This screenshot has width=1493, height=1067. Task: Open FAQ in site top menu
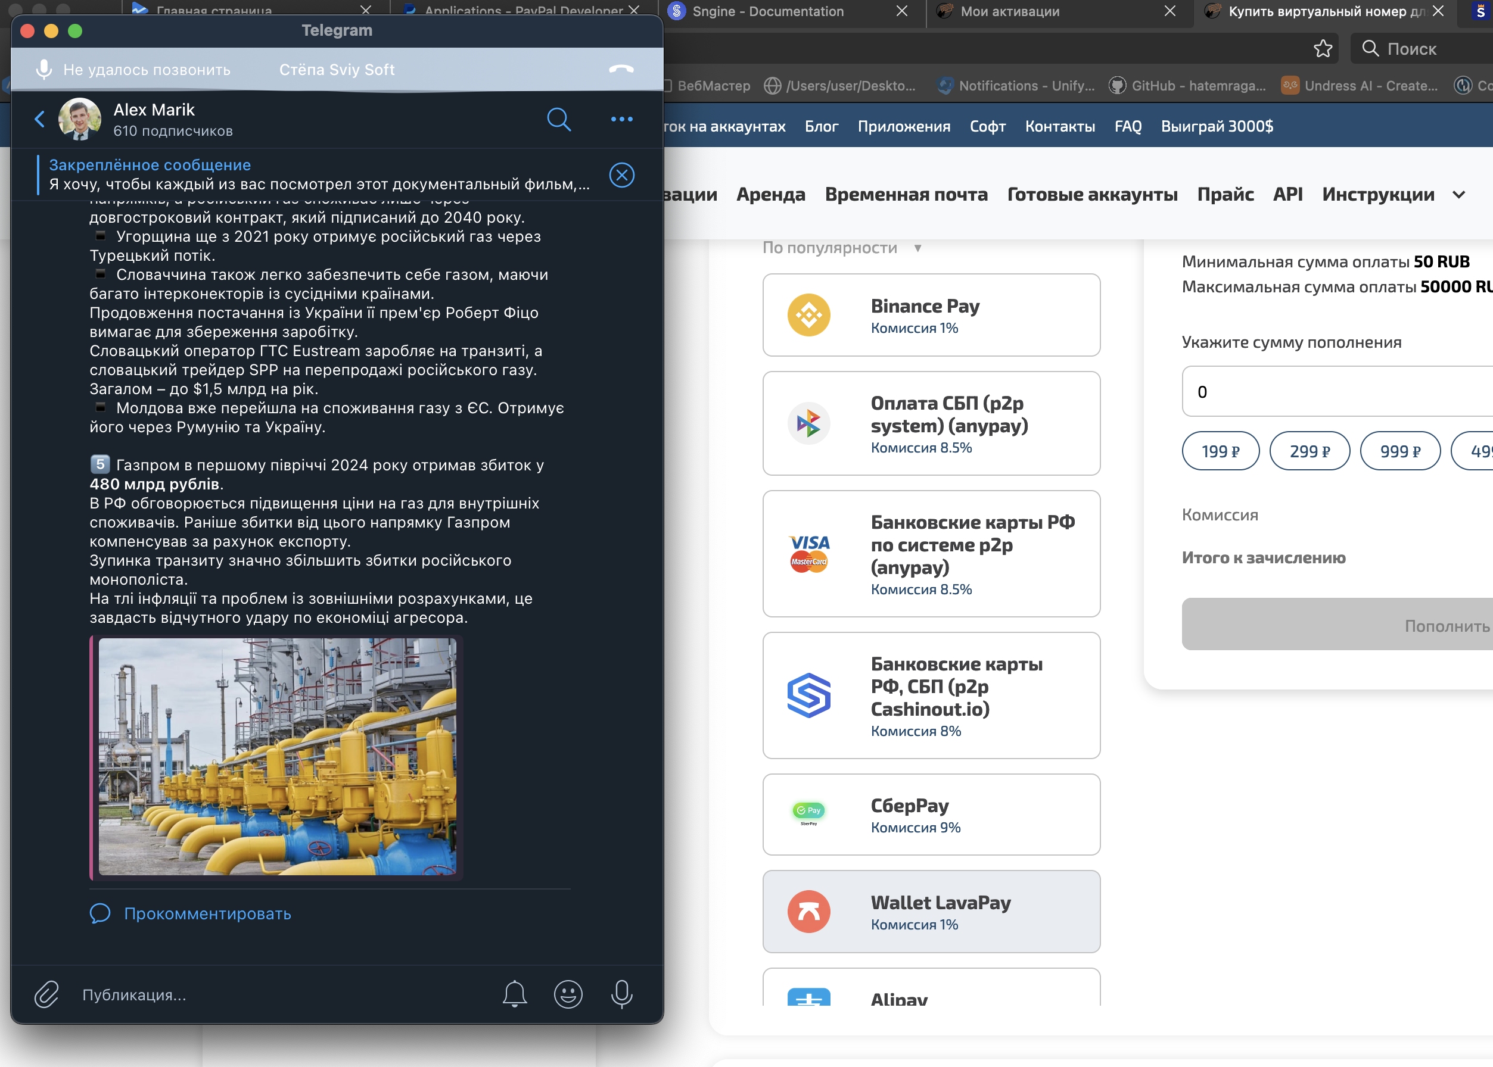pyautogui.click(x=1128, y=127)
